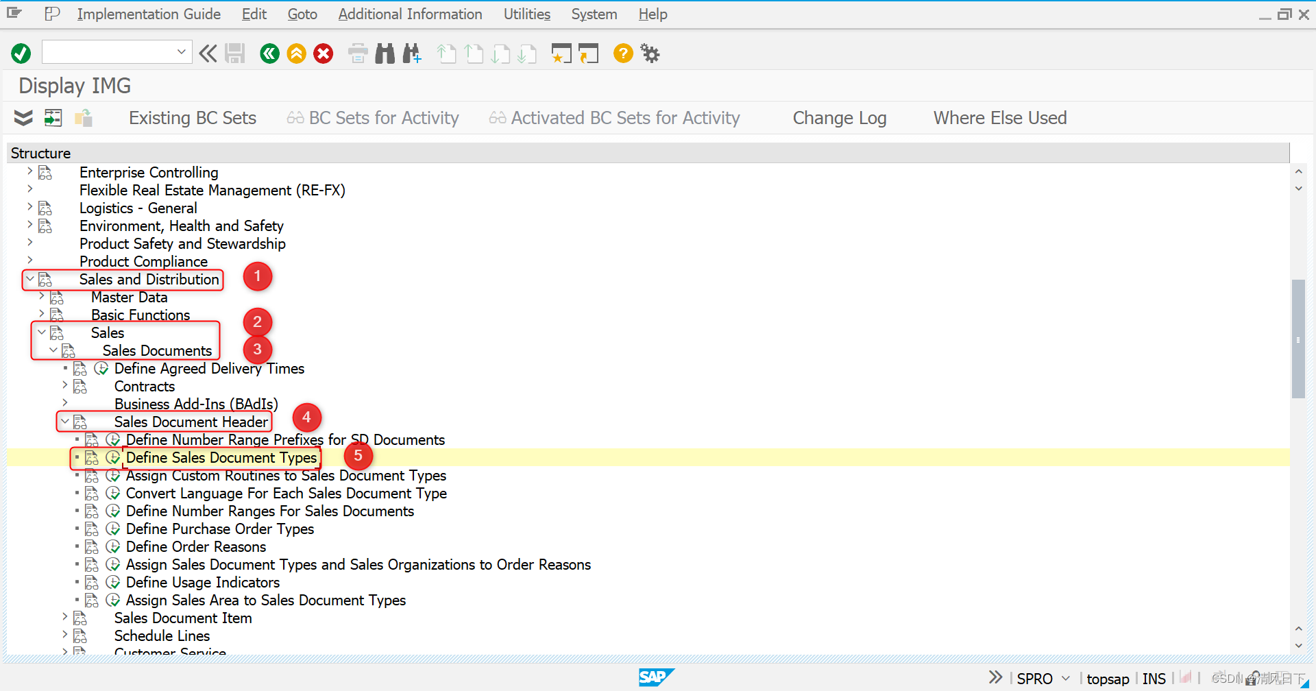Image resolution: width=1316 pixels, height=691 pixels.
Task: Click the green Enter checkmark icon
Action: click(21, 53)
